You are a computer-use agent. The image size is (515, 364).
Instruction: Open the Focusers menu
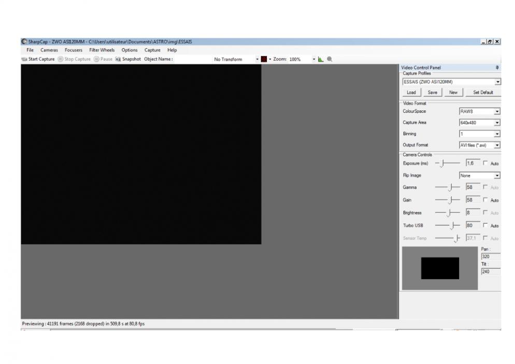coord(73,50)
